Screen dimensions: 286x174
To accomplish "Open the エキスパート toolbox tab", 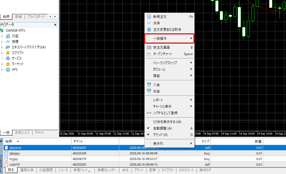I will pyautogui.click(x=186, y=170).
